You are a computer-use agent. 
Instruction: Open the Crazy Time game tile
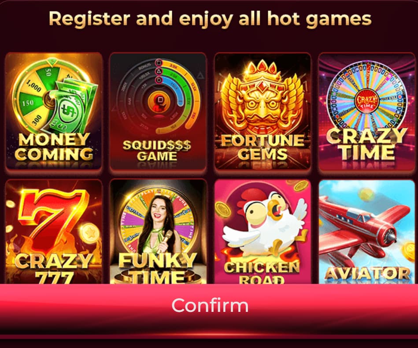[367, 111]
